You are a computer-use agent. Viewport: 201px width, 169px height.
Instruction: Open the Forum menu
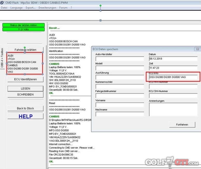click(x=63, y=8)
